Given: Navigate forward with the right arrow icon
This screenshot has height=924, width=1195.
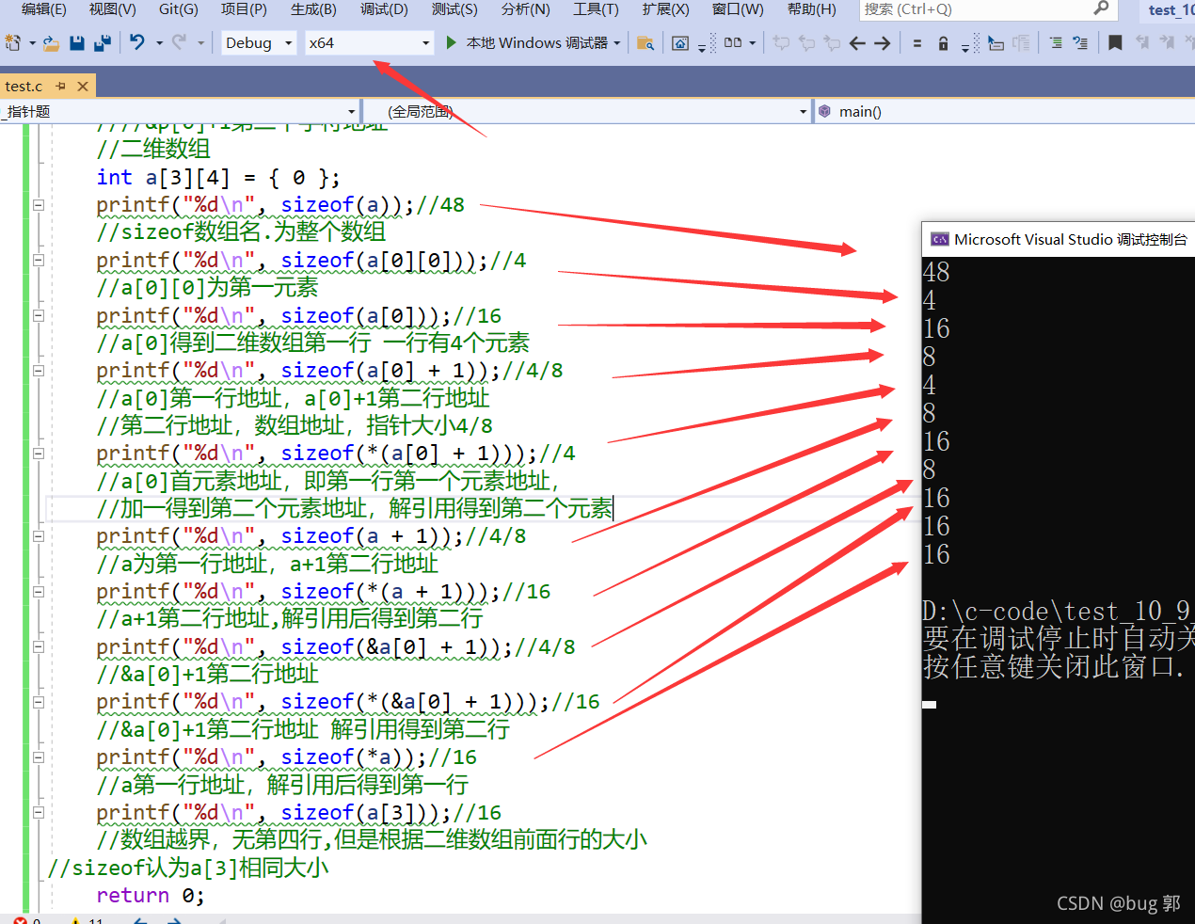Looking at the screenshot, I should coord(882,43).
